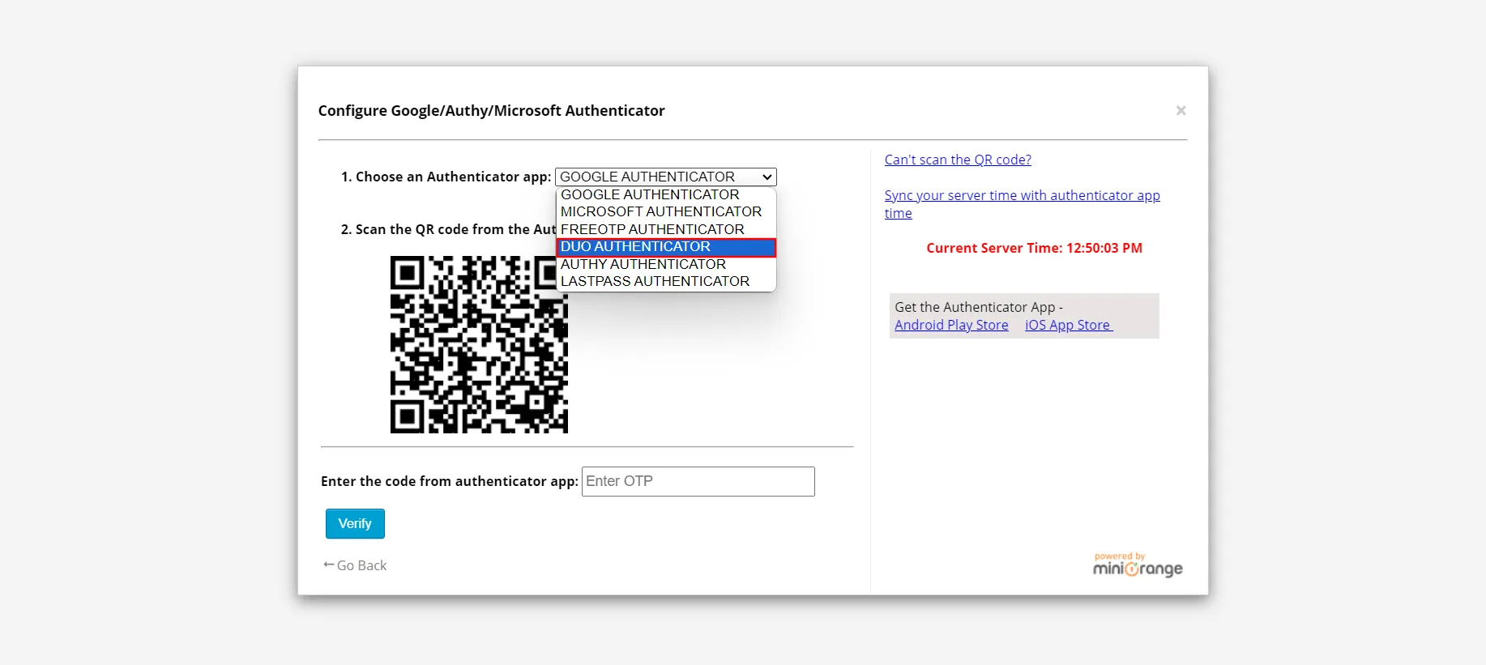Click the miniOrange logo
Image resolution: width=1486 pixels, height=665 pixels.
pyautogui.click(x=1138, y=565)
